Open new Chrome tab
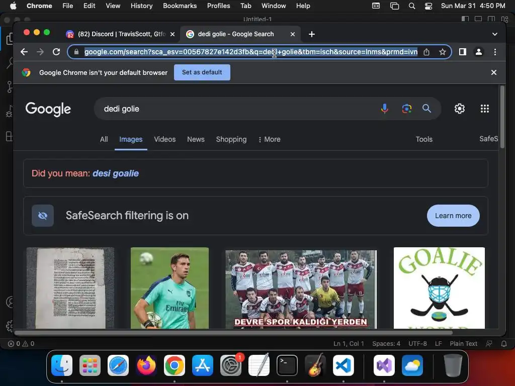Image resolution: width=515 pixels, height=386 pixels. 312,34
